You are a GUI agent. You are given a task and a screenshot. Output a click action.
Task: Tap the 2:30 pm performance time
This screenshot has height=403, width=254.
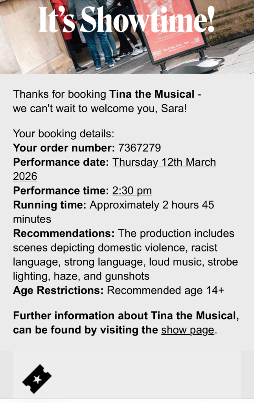click(x=132, y=191)
